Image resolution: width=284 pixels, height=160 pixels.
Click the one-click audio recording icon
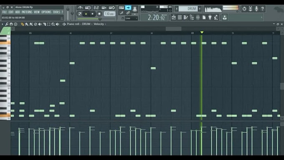(250, 8)
